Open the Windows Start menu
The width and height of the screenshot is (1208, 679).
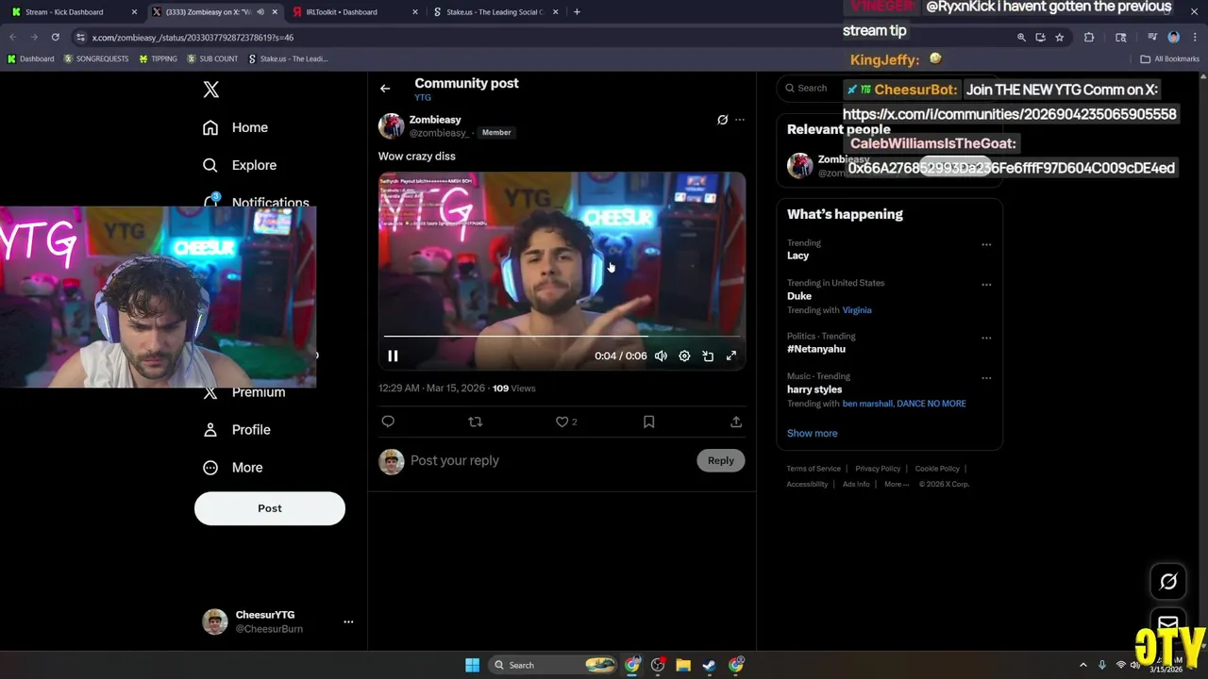pyautogui.click(x=472, y=665)
